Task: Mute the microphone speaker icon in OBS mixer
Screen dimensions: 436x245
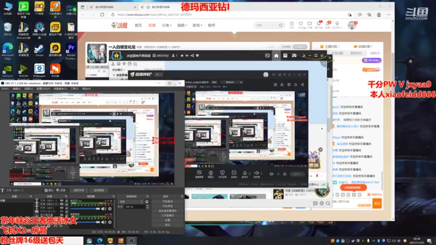Action: [x=104, y=209]
